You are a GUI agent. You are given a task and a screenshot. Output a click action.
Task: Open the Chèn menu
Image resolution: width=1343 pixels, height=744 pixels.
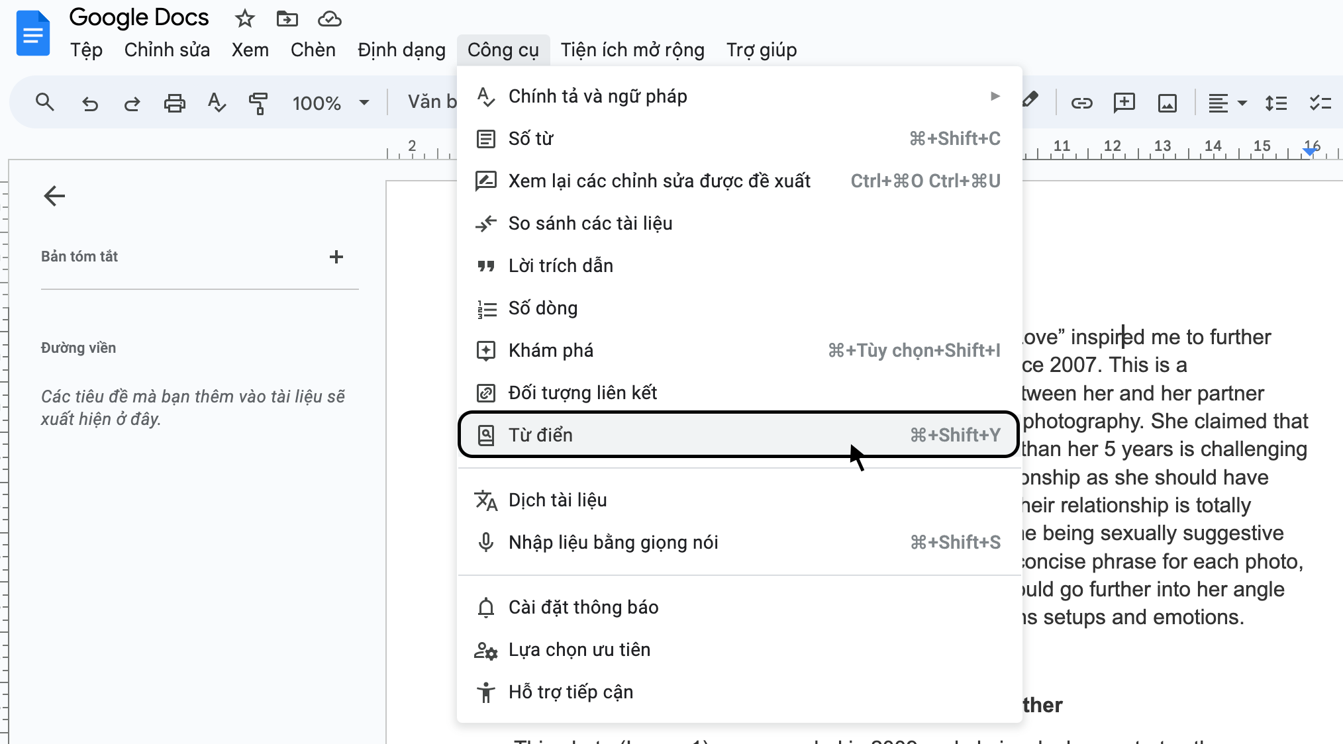tap(313, 50)
